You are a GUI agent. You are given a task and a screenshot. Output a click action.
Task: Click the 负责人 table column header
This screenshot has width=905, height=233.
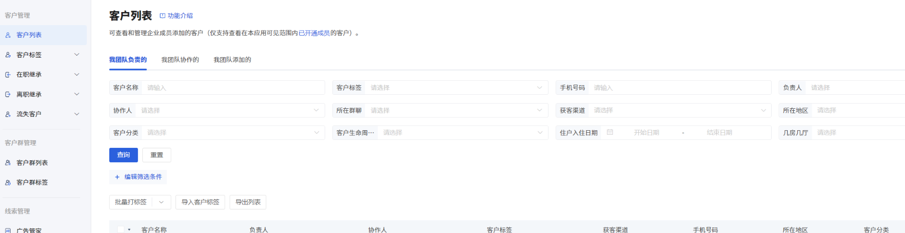pyautogui.click(x=259, y=229)
